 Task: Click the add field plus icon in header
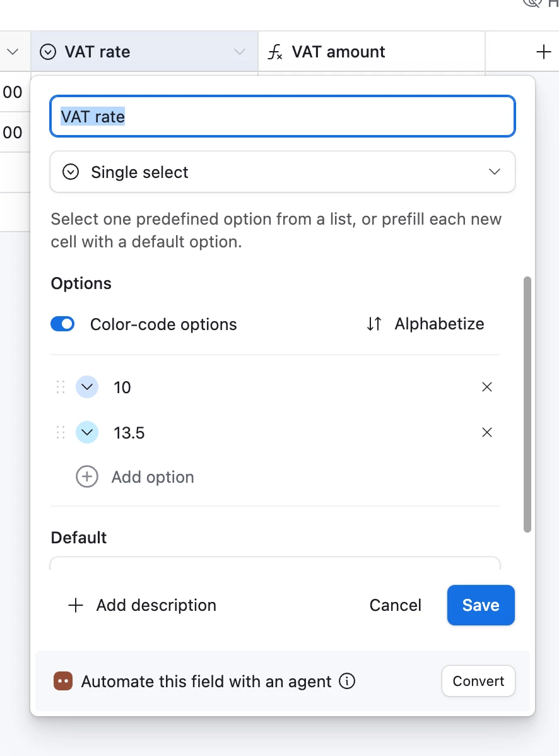pyautogui.click(x=543, y=52)
